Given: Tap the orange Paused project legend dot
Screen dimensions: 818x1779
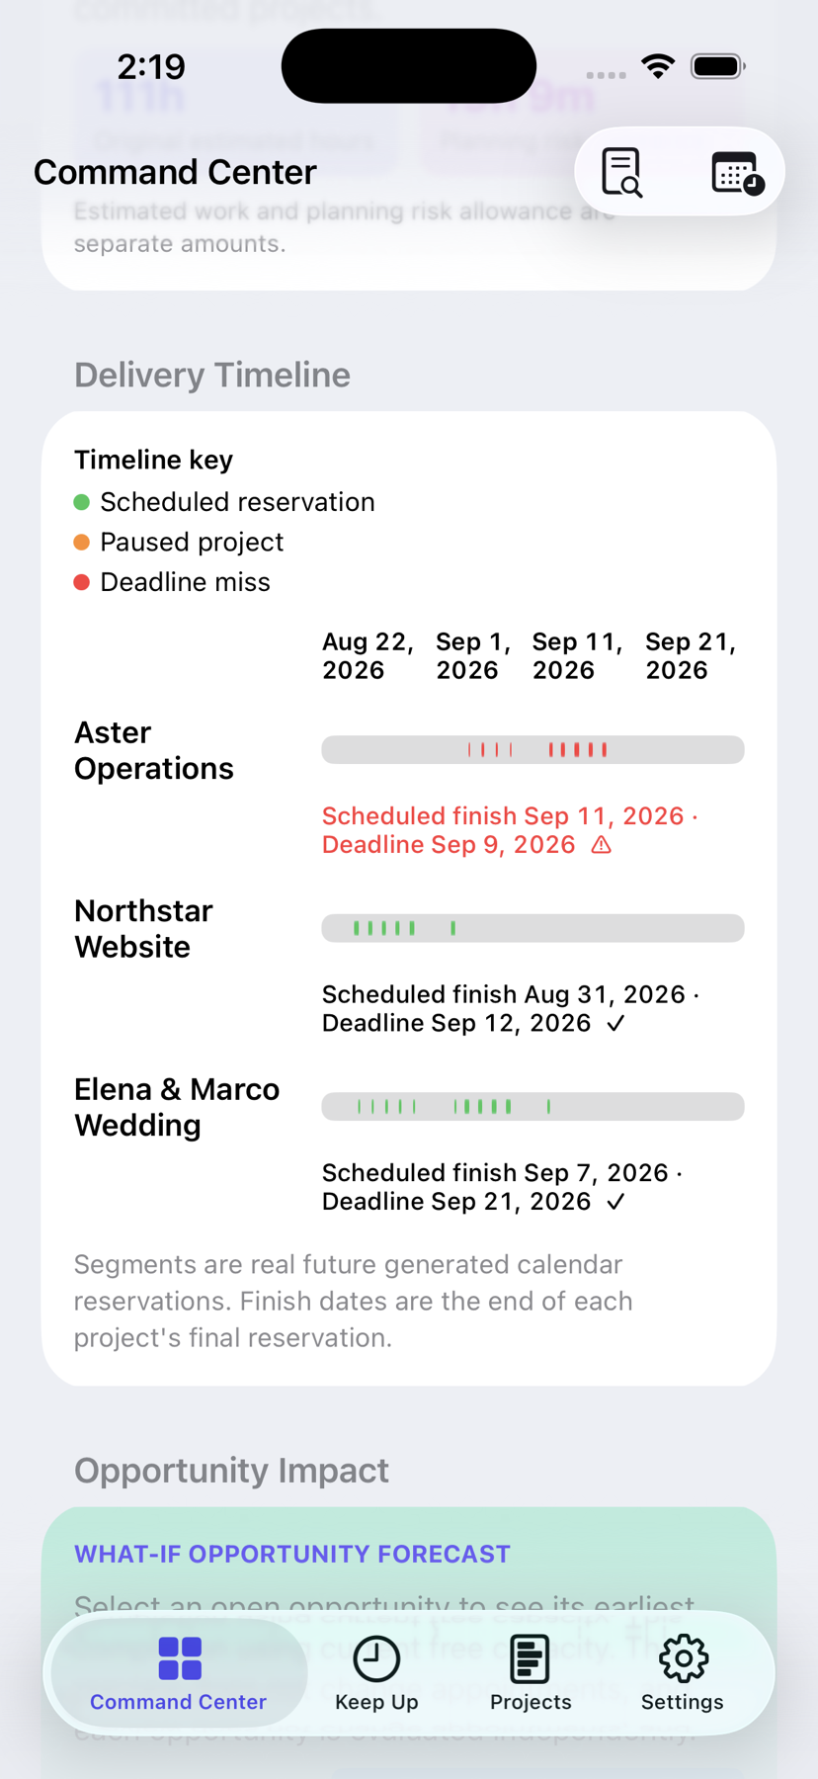Looking at the screenshot, I should [x=82, y=542].
